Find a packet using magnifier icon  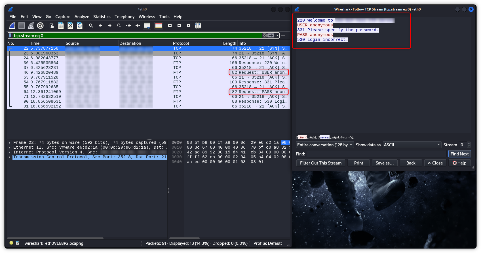coord(91,26)
